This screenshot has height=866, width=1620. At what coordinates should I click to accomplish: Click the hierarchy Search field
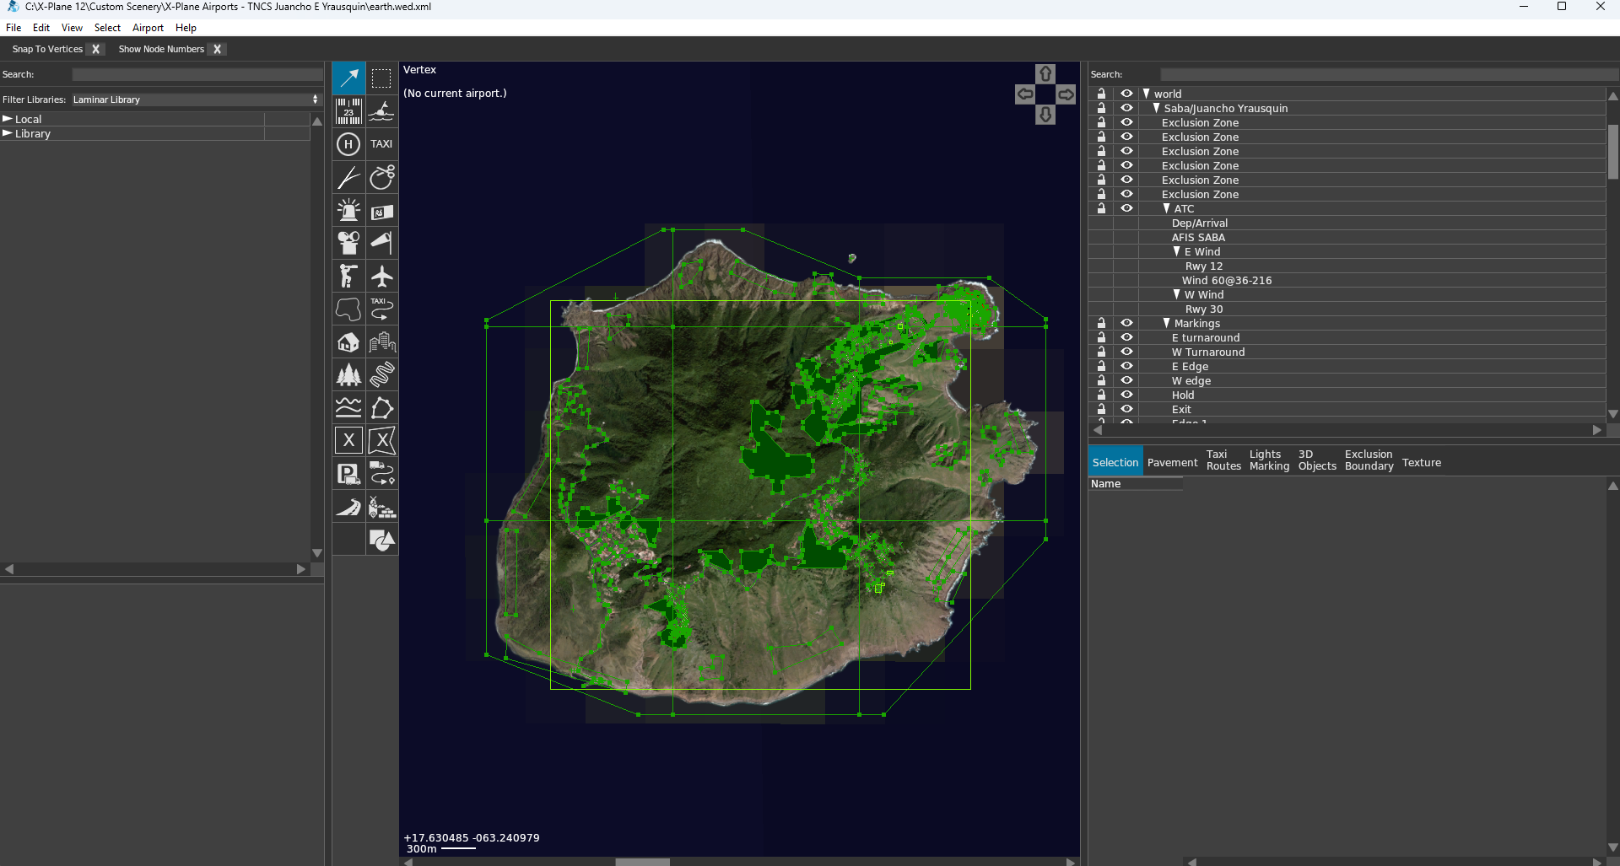pyautogui.click(x=1382, y=74)
